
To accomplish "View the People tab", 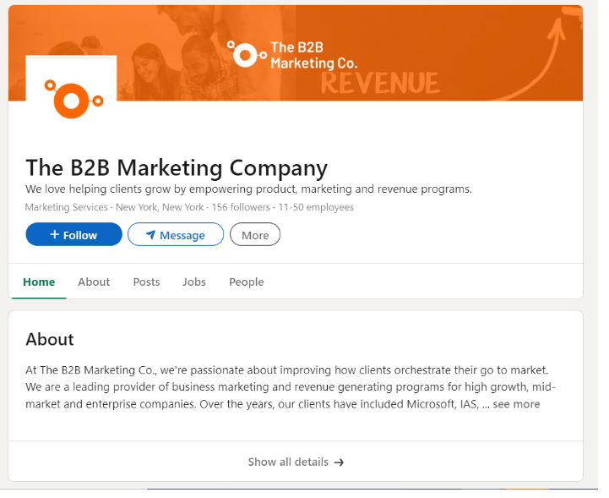I will 247,282.
